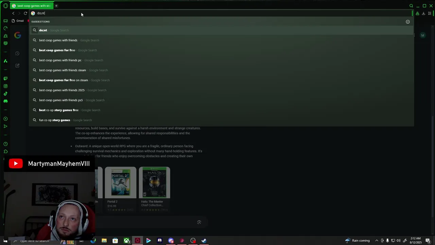The width and height of the screenshot is (435, 245).
Task: Click the 'Portal 2' product title
Action: click(112, 201)
